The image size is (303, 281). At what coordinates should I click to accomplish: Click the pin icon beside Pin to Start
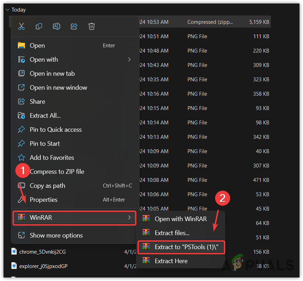pyautogui.click(x=21, y=144)
